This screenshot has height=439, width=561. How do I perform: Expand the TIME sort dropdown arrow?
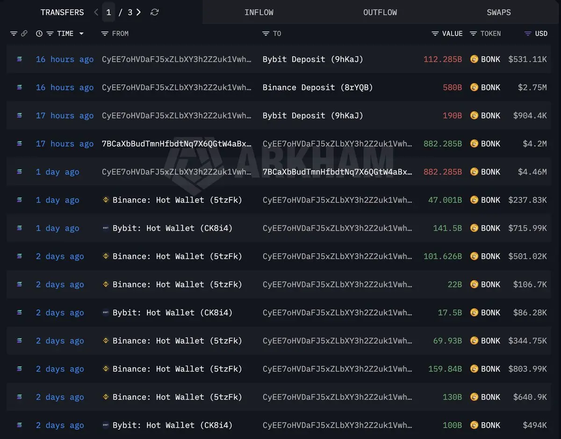[x=81, y=34]
